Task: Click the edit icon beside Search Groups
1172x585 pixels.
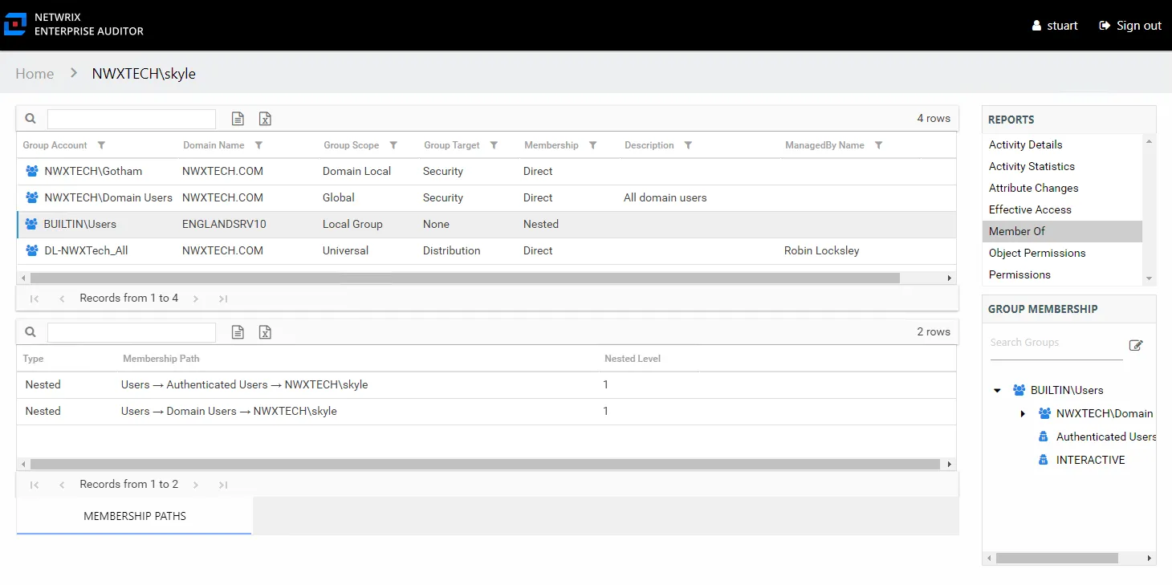Action: coord(1136,345)
